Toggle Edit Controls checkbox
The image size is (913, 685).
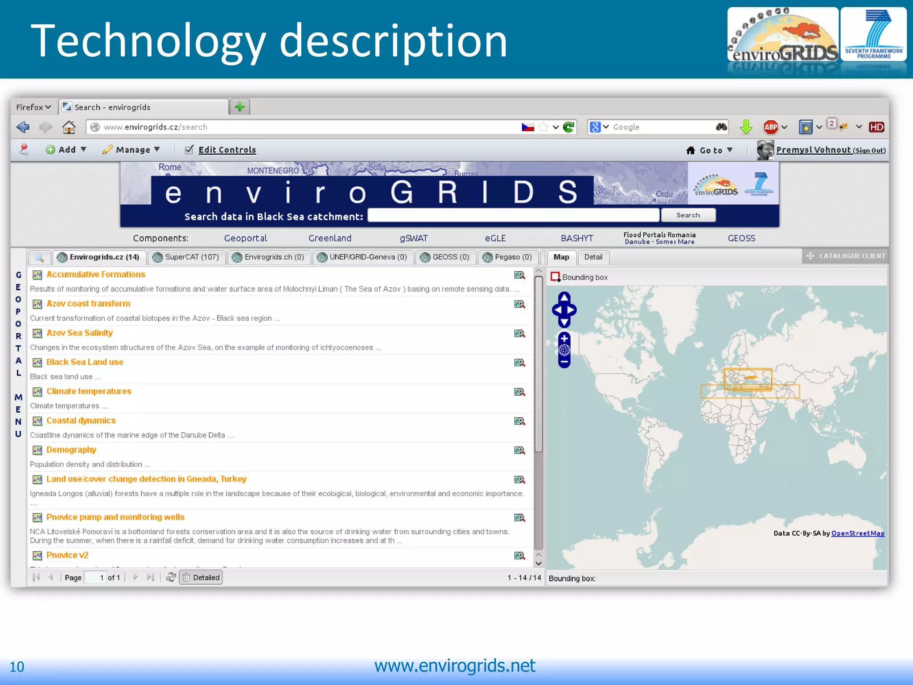(x=189, y=150)
